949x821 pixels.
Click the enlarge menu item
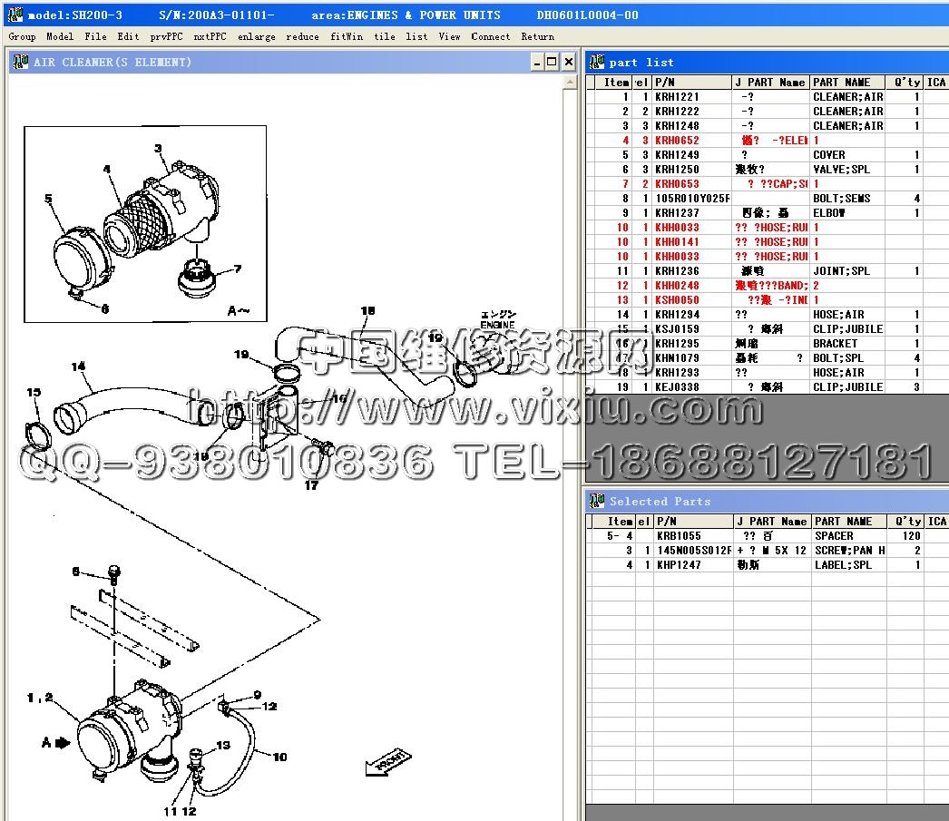[x=257, y=37]
